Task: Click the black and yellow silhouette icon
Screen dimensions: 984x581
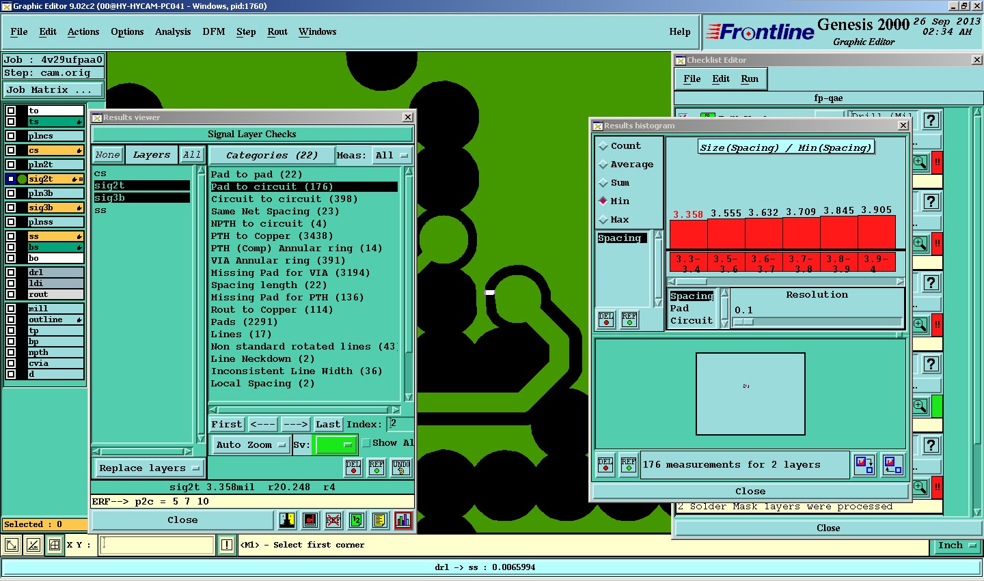Action: (287, 520)
